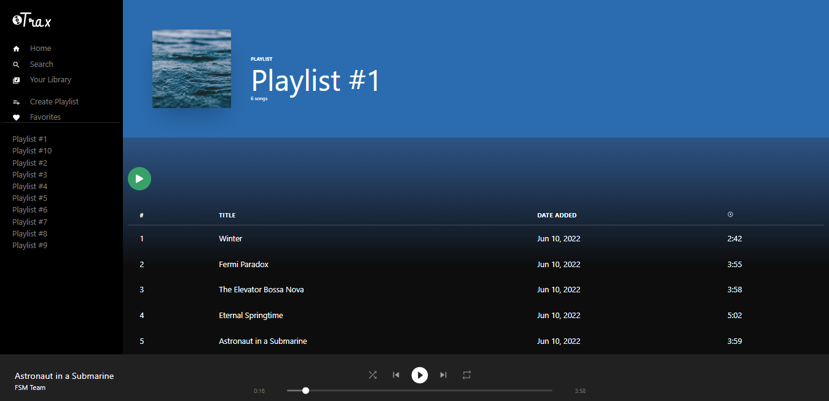Toggle shuffle in the player bar
The image size is (829, 401).
click(372, 375)
